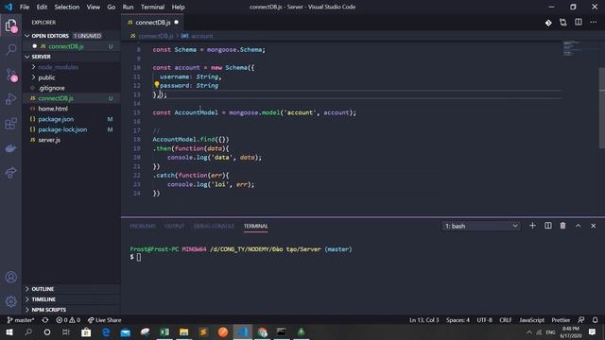Open the Selection menu
605x340 pixels.
[x=67, y=7]
